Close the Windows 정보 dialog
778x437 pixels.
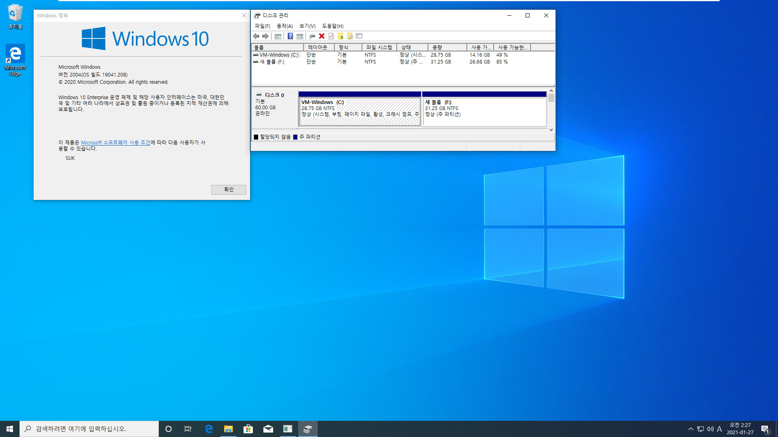tap(244, 15)
